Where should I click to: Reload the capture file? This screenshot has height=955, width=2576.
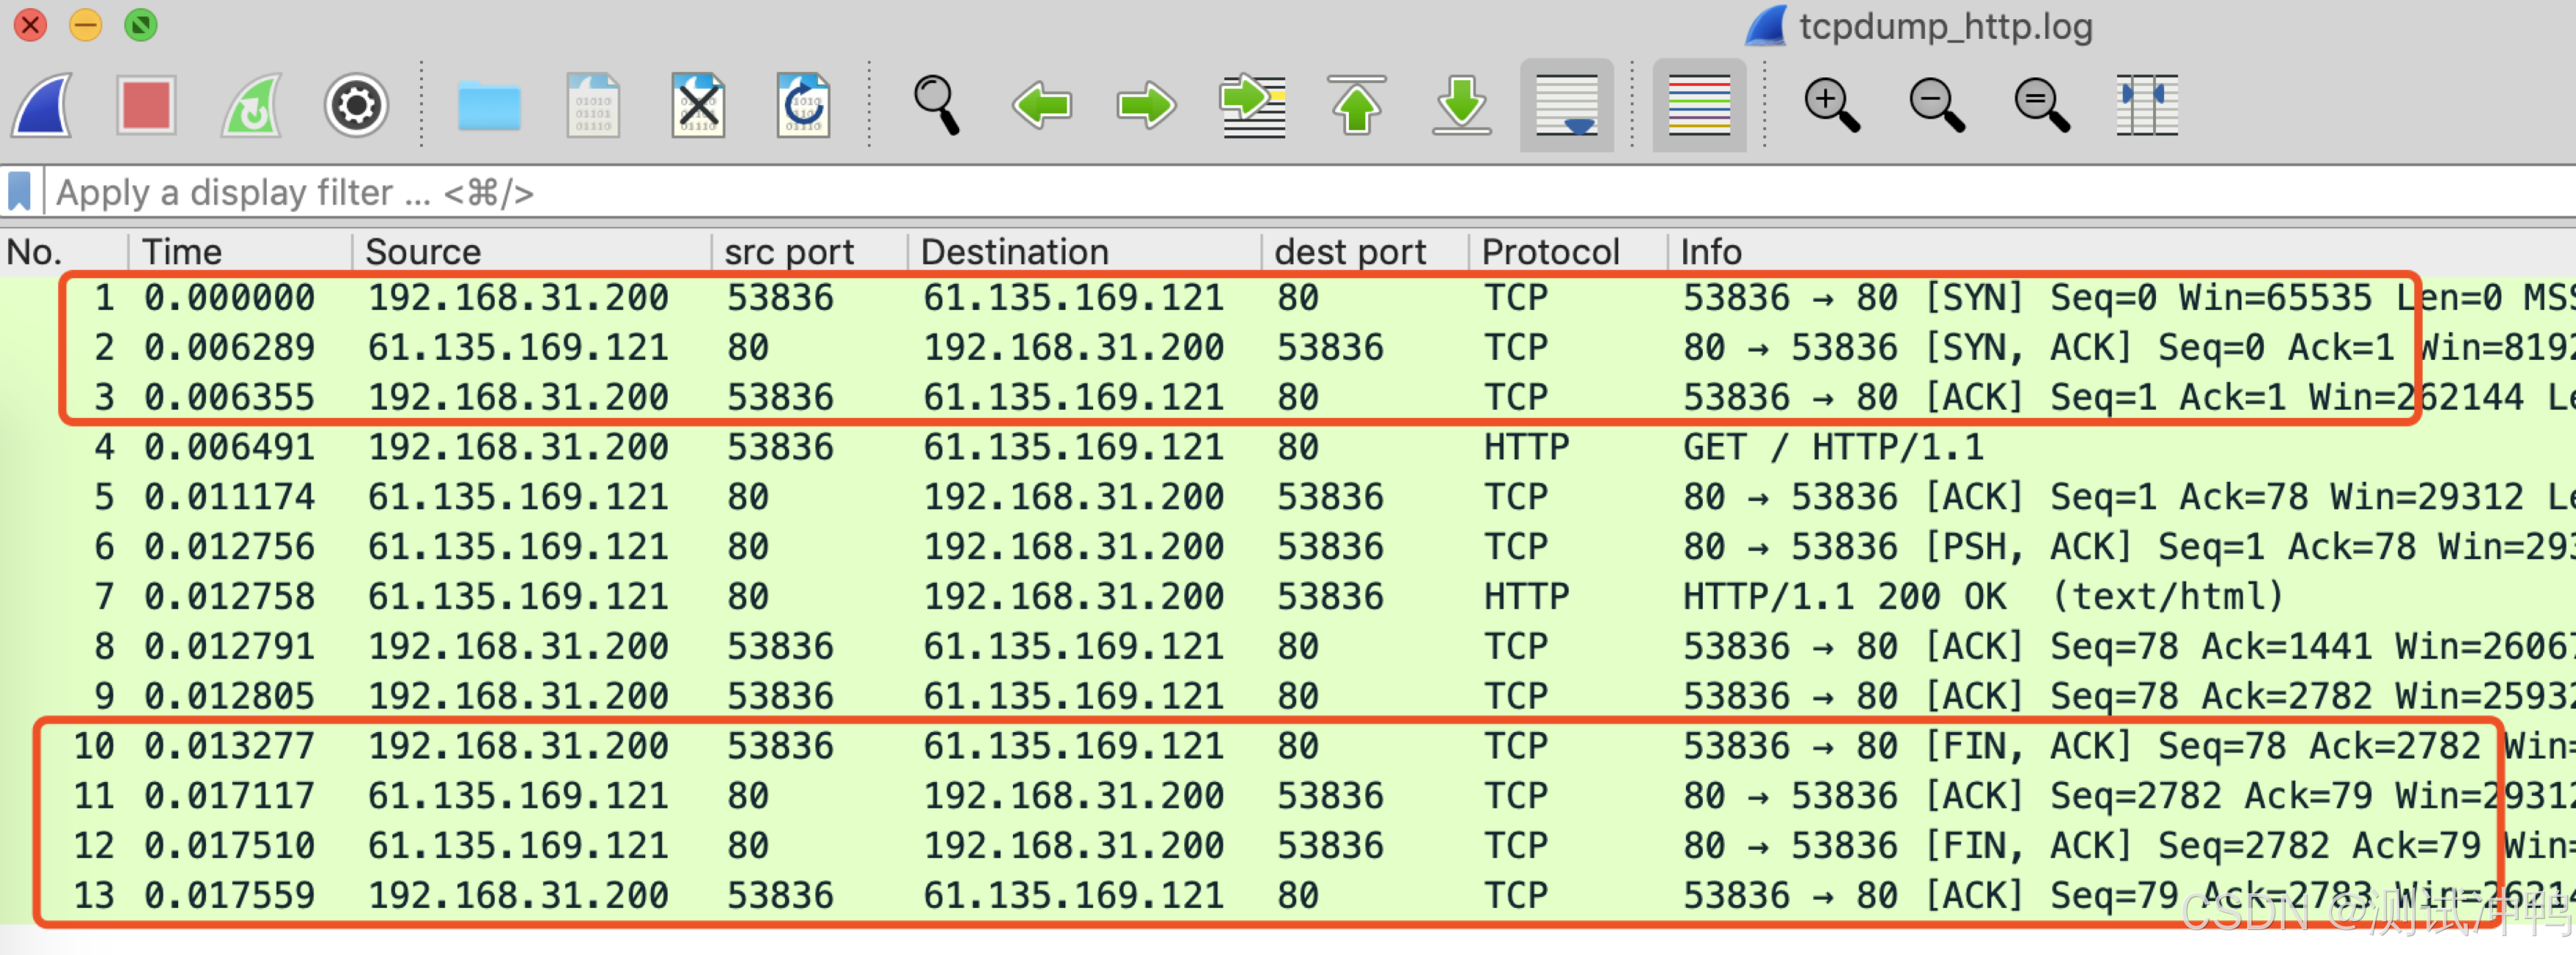click(803, 105)
